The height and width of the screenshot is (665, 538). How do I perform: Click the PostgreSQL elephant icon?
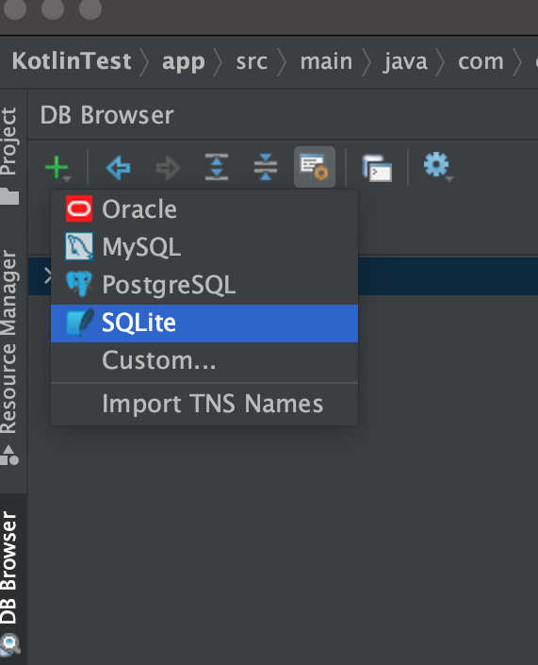(79, 283)
